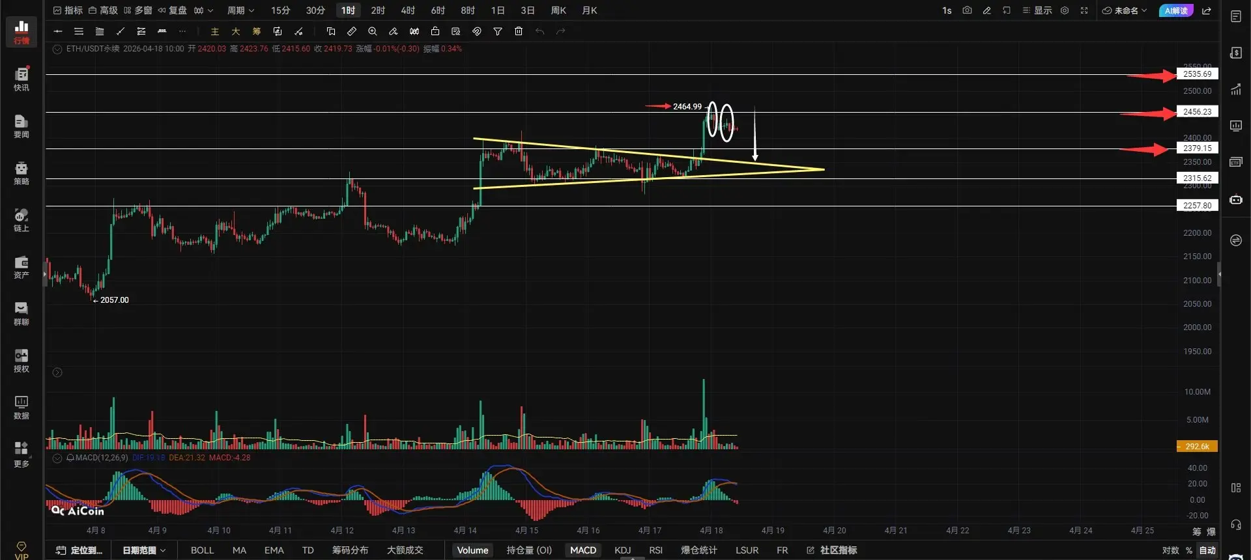Toggle the 爆仓统计 liquidation stats indicator
Image resolution: width=1251 pixels, height=560 pixels.
click(698, 550)
